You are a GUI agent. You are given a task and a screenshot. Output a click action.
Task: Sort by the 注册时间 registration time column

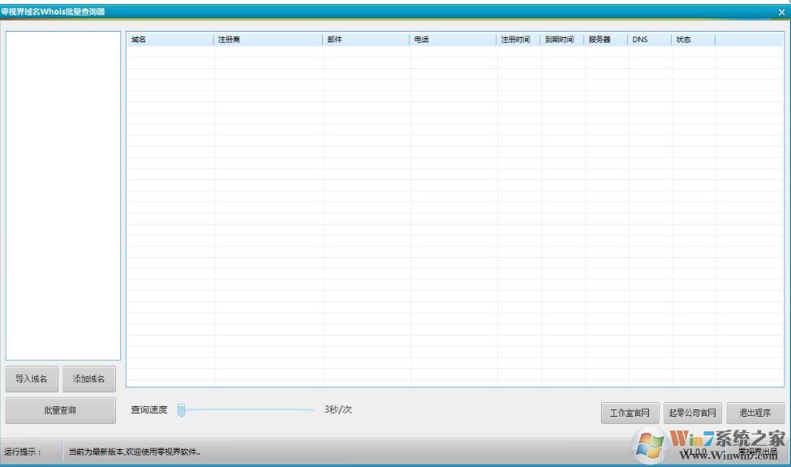pyautogui.click(x=517, y=38)
